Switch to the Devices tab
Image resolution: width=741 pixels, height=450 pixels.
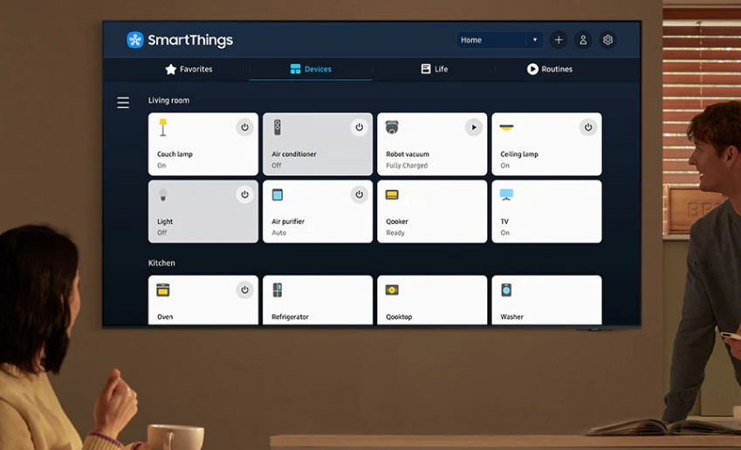point(311,70)
